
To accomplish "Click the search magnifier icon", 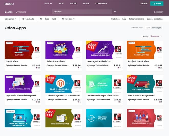I will click(x=115, y=12).
